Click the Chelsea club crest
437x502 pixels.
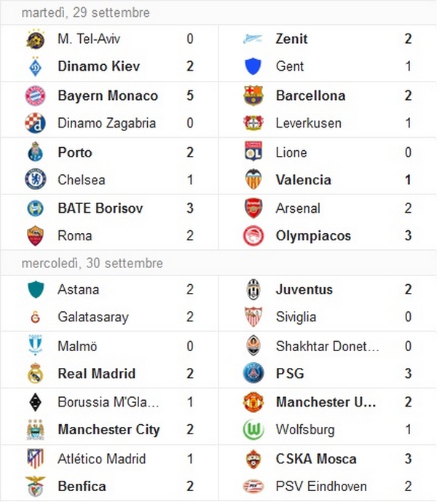pos(35,179)
